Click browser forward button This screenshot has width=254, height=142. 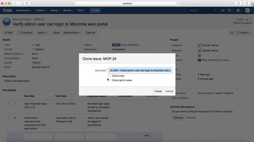click(x=19, y=4)
